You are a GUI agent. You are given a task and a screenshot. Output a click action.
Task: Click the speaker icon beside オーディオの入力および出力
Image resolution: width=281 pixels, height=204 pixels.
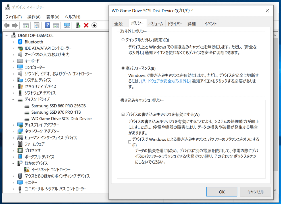[20, 55]
